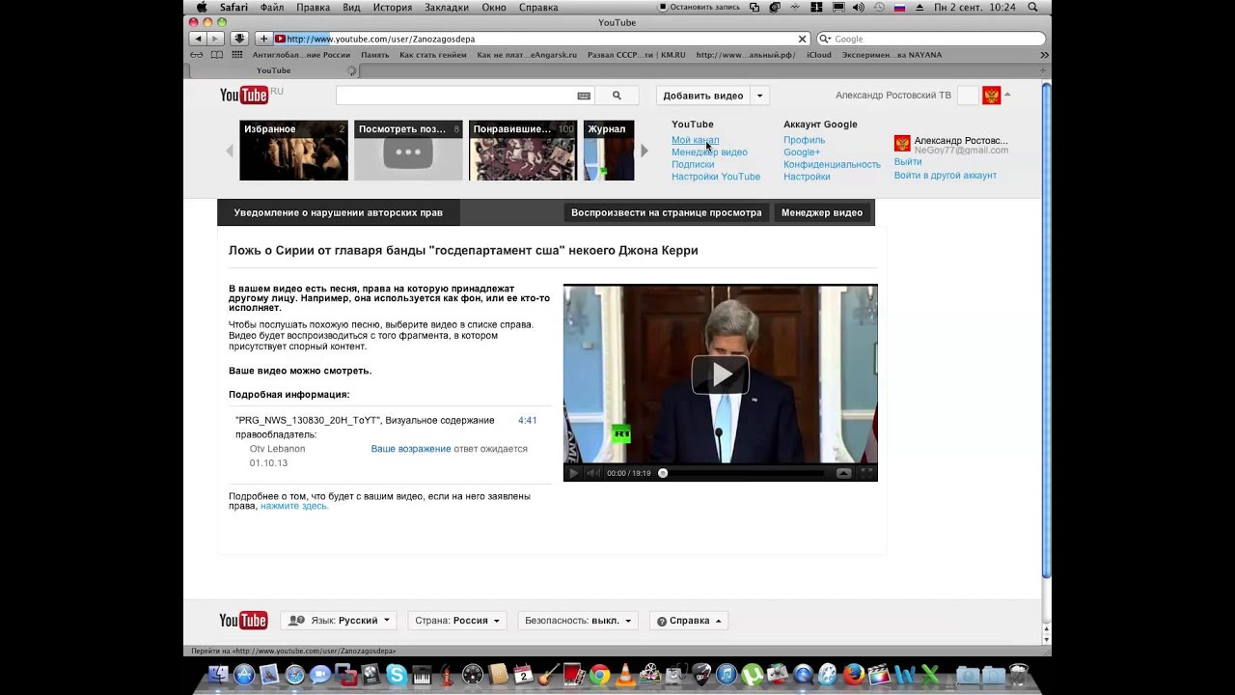Open the Google search engine dropdown
This screenshot has height=695, width=1235.
[825, 39]
